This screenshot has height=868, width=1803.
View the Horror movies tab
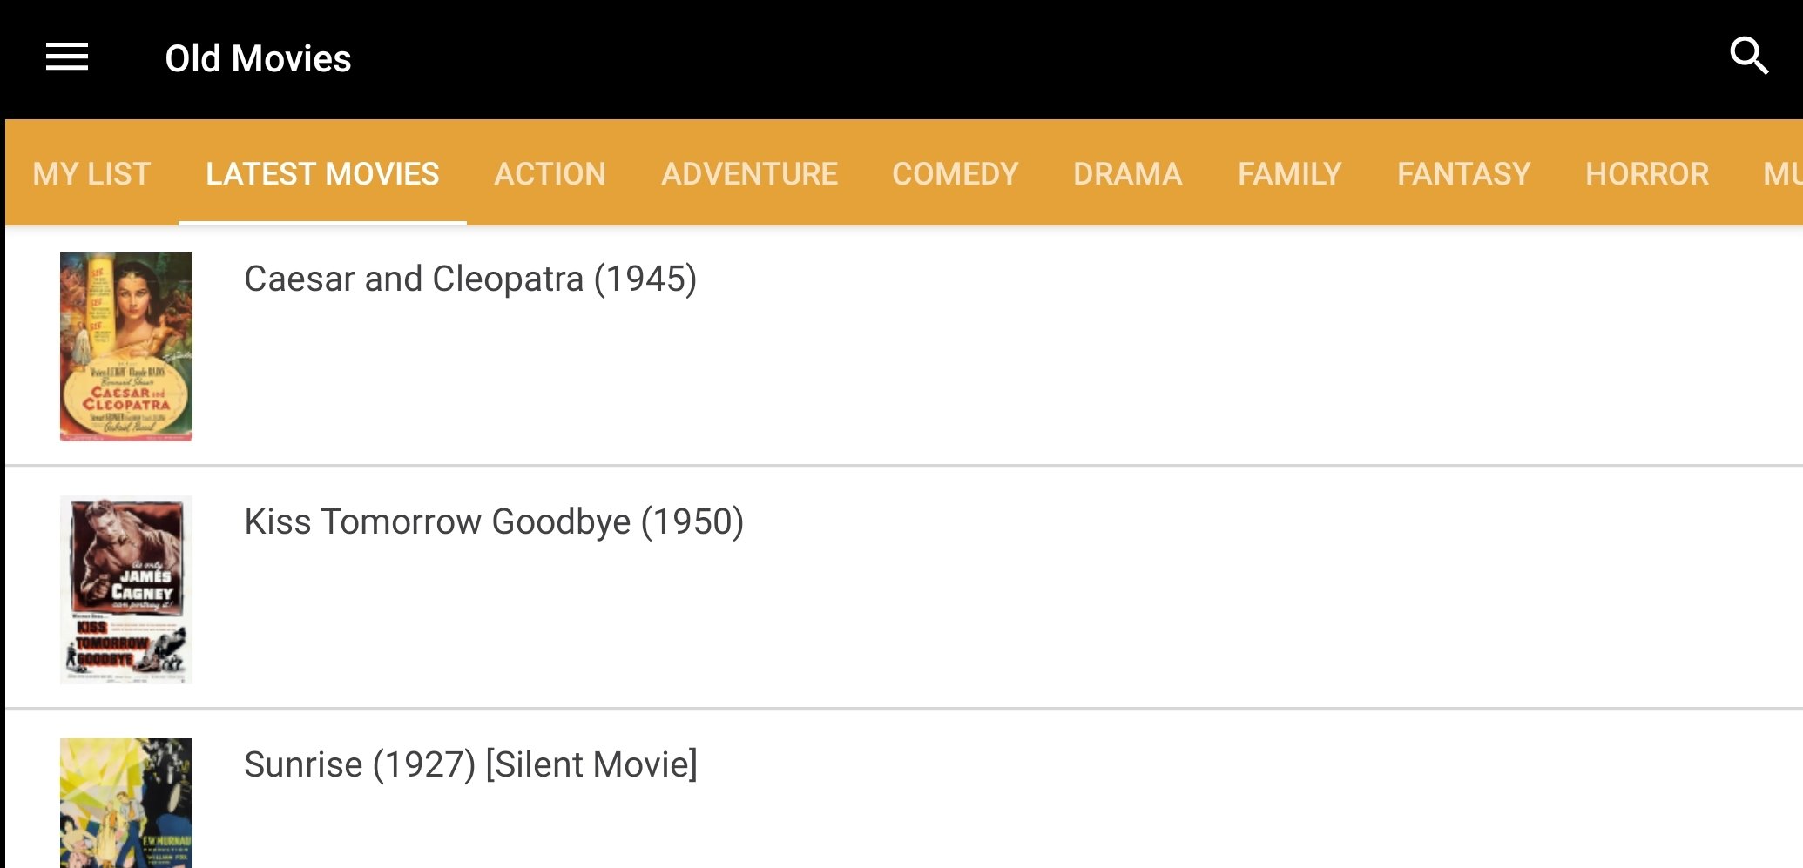click(1646, 173)
